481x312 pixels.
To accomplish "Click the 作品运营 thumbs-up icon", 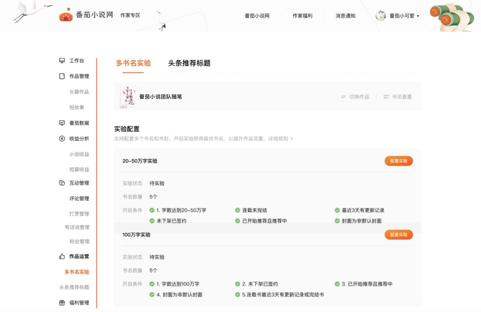I will click(x=62, y=256).
